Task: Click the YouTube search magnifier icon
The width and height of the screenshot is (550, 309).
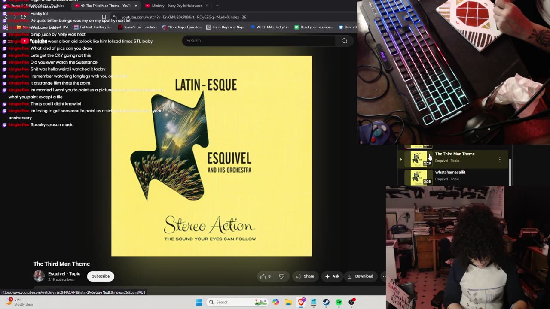Action: coord(344,41)
